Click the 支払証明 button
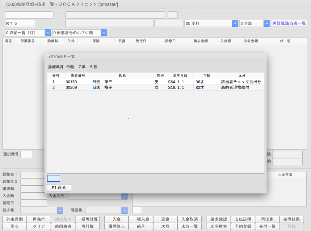 (x=242, y=219)
